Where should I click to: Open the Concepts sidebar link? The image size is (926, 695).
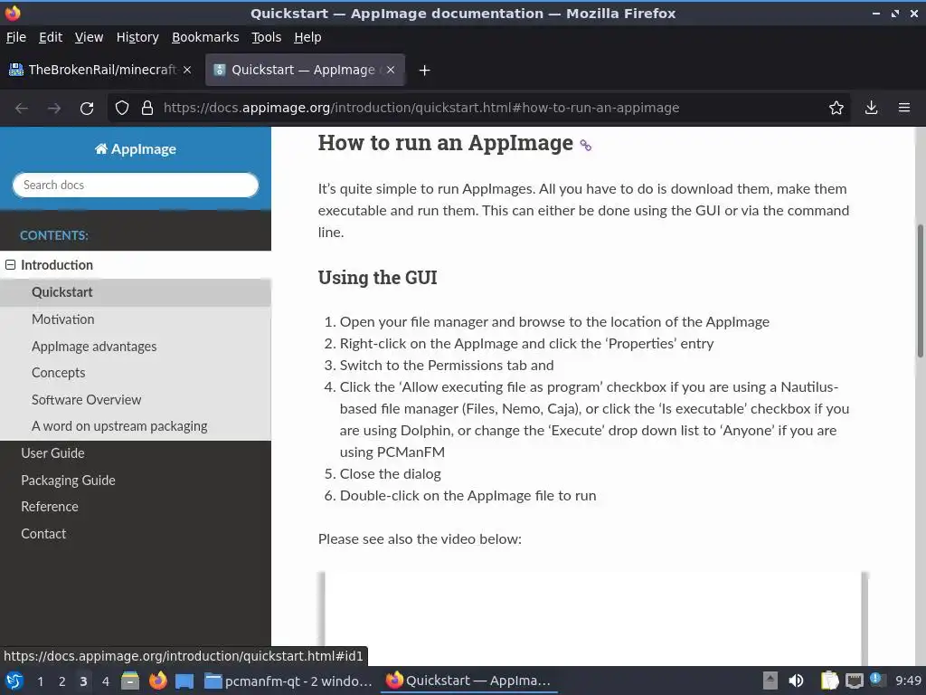click(58, 373)
